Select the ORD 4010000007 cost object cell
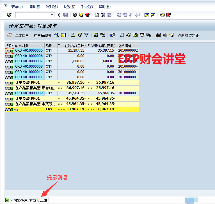The height and width of the screenshot is (204, 215). pos(29,61)
